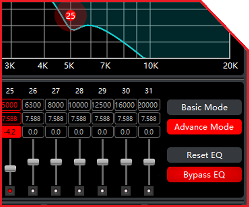Click the 7K frequency axis label
The image size is (249, 207).
[105, 65]
